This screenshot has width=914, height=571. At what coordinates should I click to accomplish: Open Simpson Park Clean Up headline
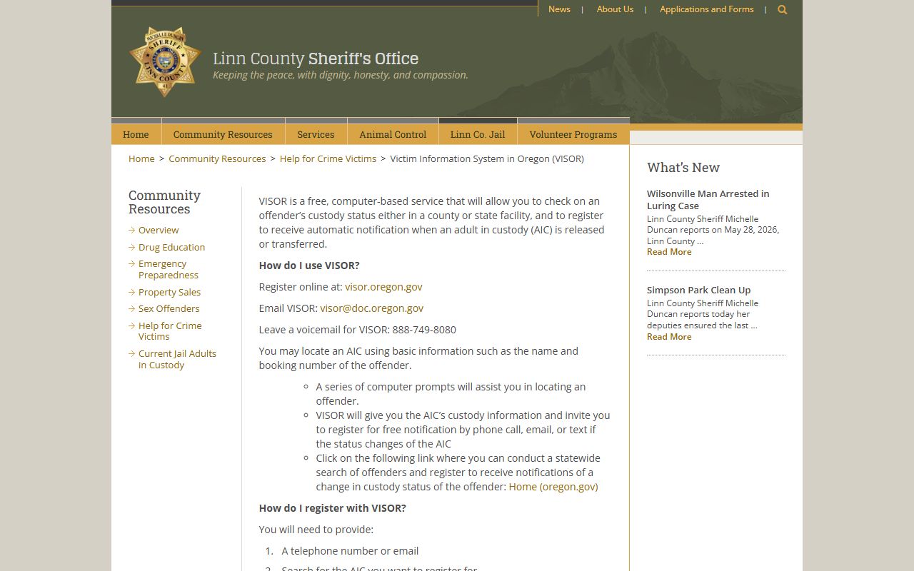[698, 290]
